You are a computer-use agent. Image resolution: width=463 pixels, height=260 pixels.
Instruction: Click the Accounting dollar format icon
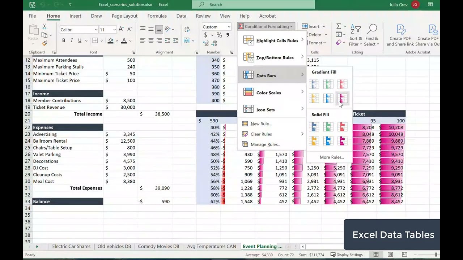point(205,35)
